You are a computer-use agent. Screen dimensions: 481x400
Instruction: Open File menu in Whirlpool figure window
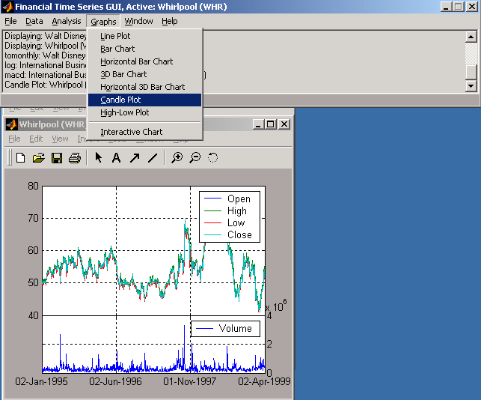point(14,139)
